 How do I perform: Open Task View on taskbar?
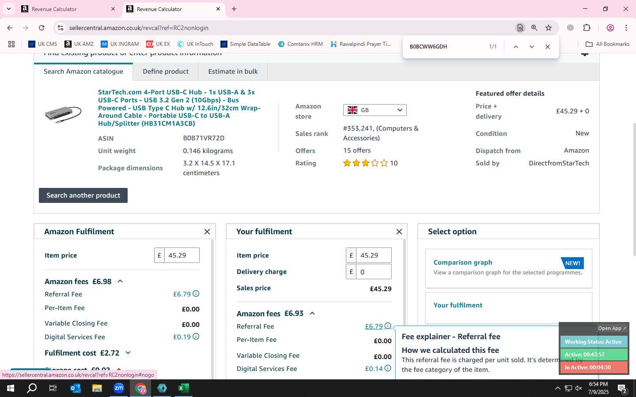(53, 388)
